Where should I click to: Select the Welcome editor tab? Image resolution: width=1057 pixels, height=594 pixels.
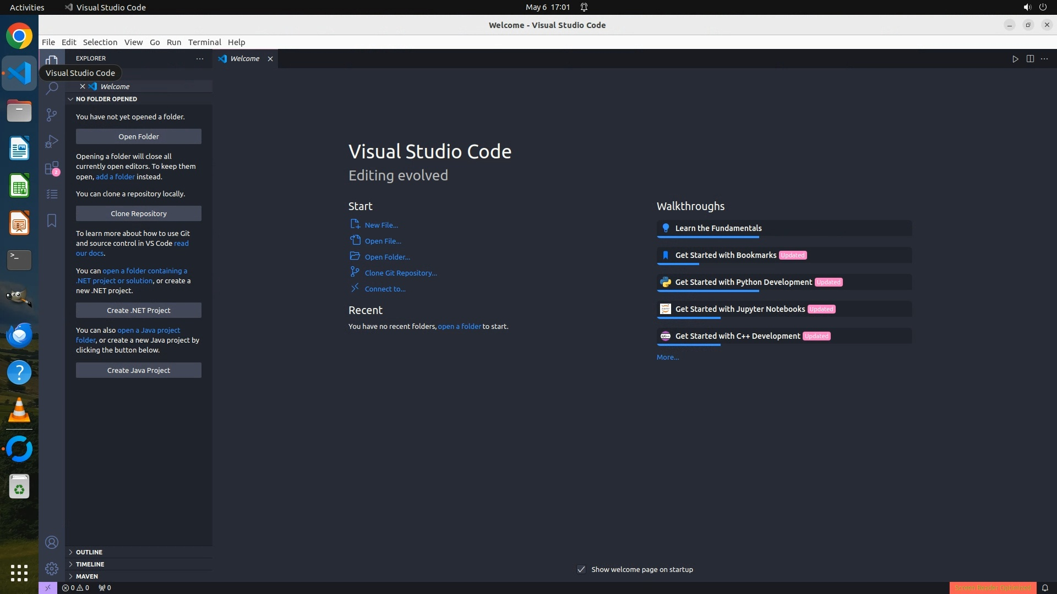click(244, 59)
